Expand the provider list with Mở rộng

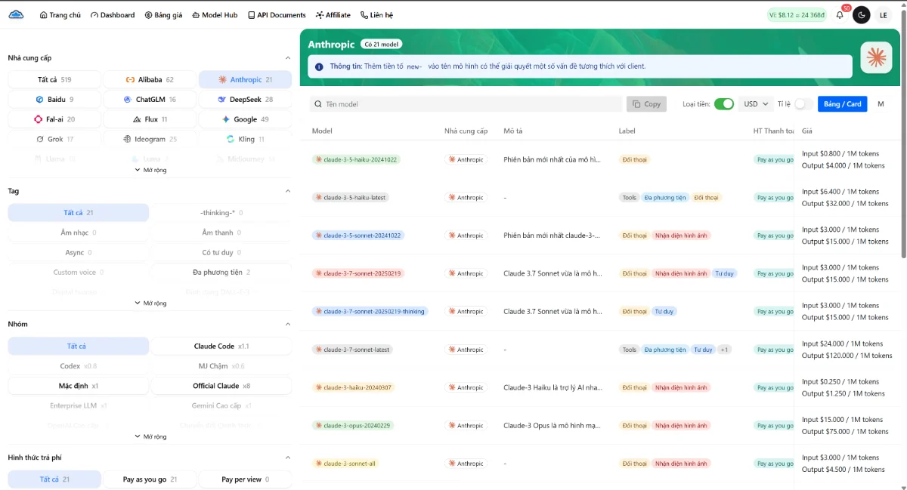pyautogui.click(x=150, y=170)
